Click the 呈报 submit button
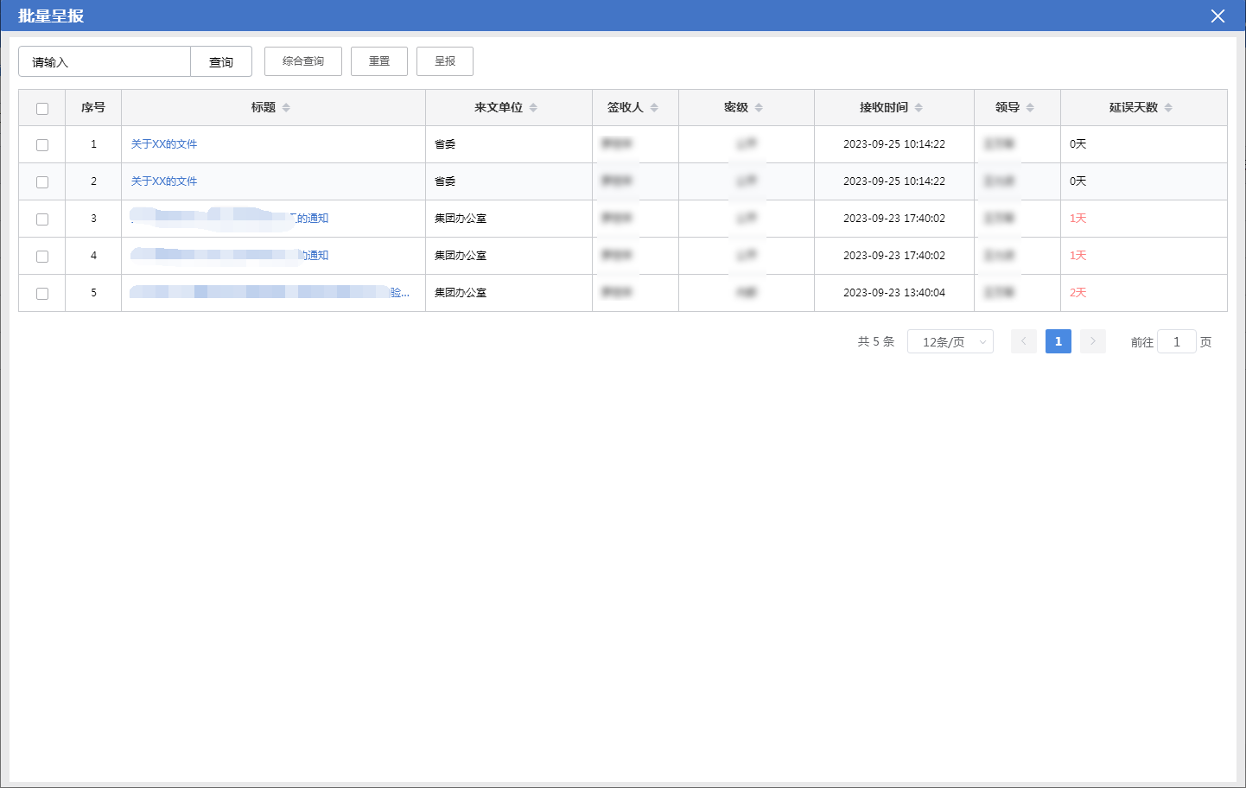Viewport: 1246px width, 788px height. (x=445, y=61)
